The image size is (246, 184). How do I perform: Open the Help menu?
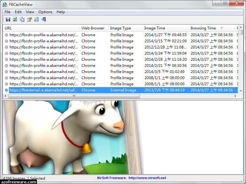[61, 12]
